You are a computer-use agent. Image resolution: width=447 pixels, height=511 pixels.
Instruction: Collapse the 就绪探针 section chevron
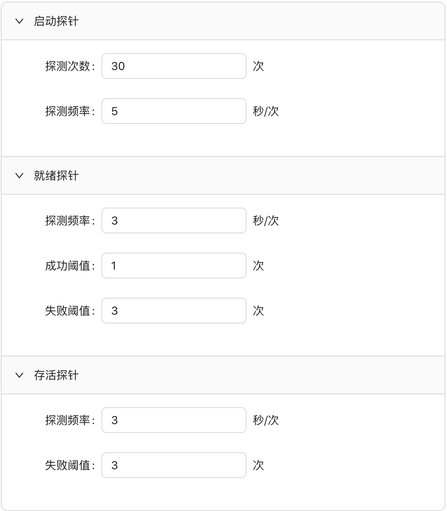pyautogui.click(x=19, y=175)
